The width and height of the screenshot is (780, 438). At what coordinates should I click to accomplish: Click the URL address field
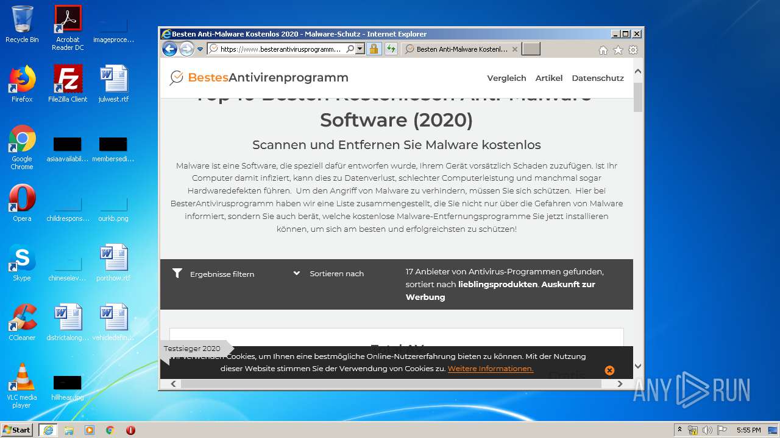[x=280, y=49]
